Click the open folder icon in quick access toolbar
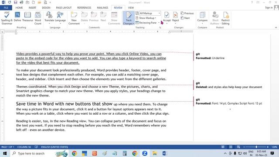This screenshot has width=279, height=157. [39, 3]
